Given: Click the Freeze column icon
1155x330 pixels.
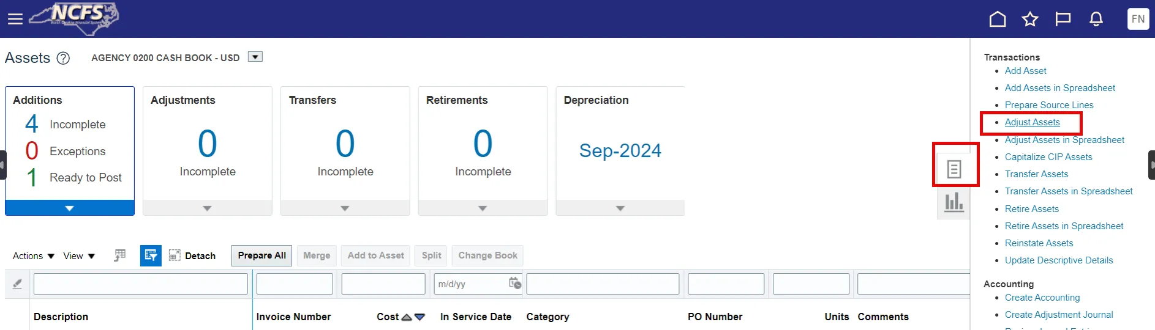Looking at the screenshot, I should (120, 255).
